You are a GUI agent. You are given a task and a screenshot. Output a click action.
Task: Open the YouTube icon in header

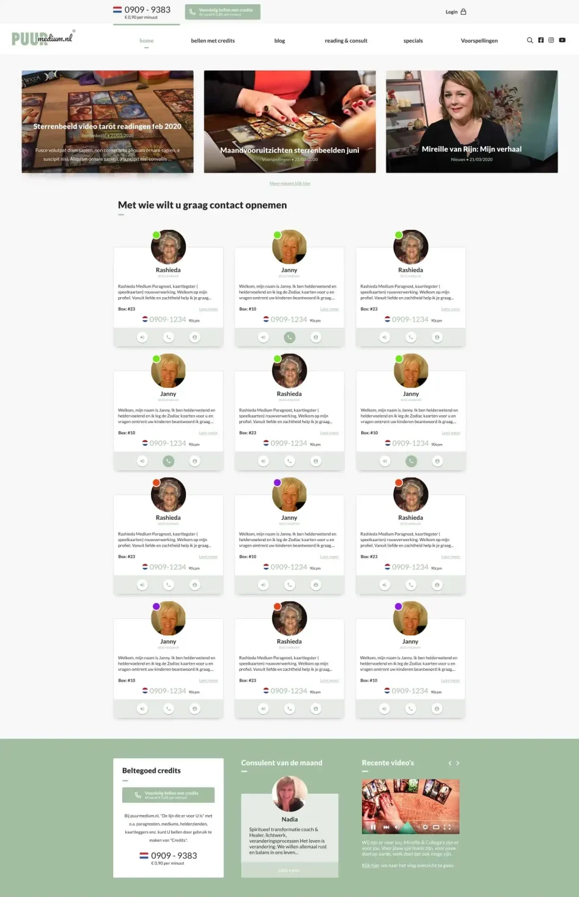click(562, 40)
